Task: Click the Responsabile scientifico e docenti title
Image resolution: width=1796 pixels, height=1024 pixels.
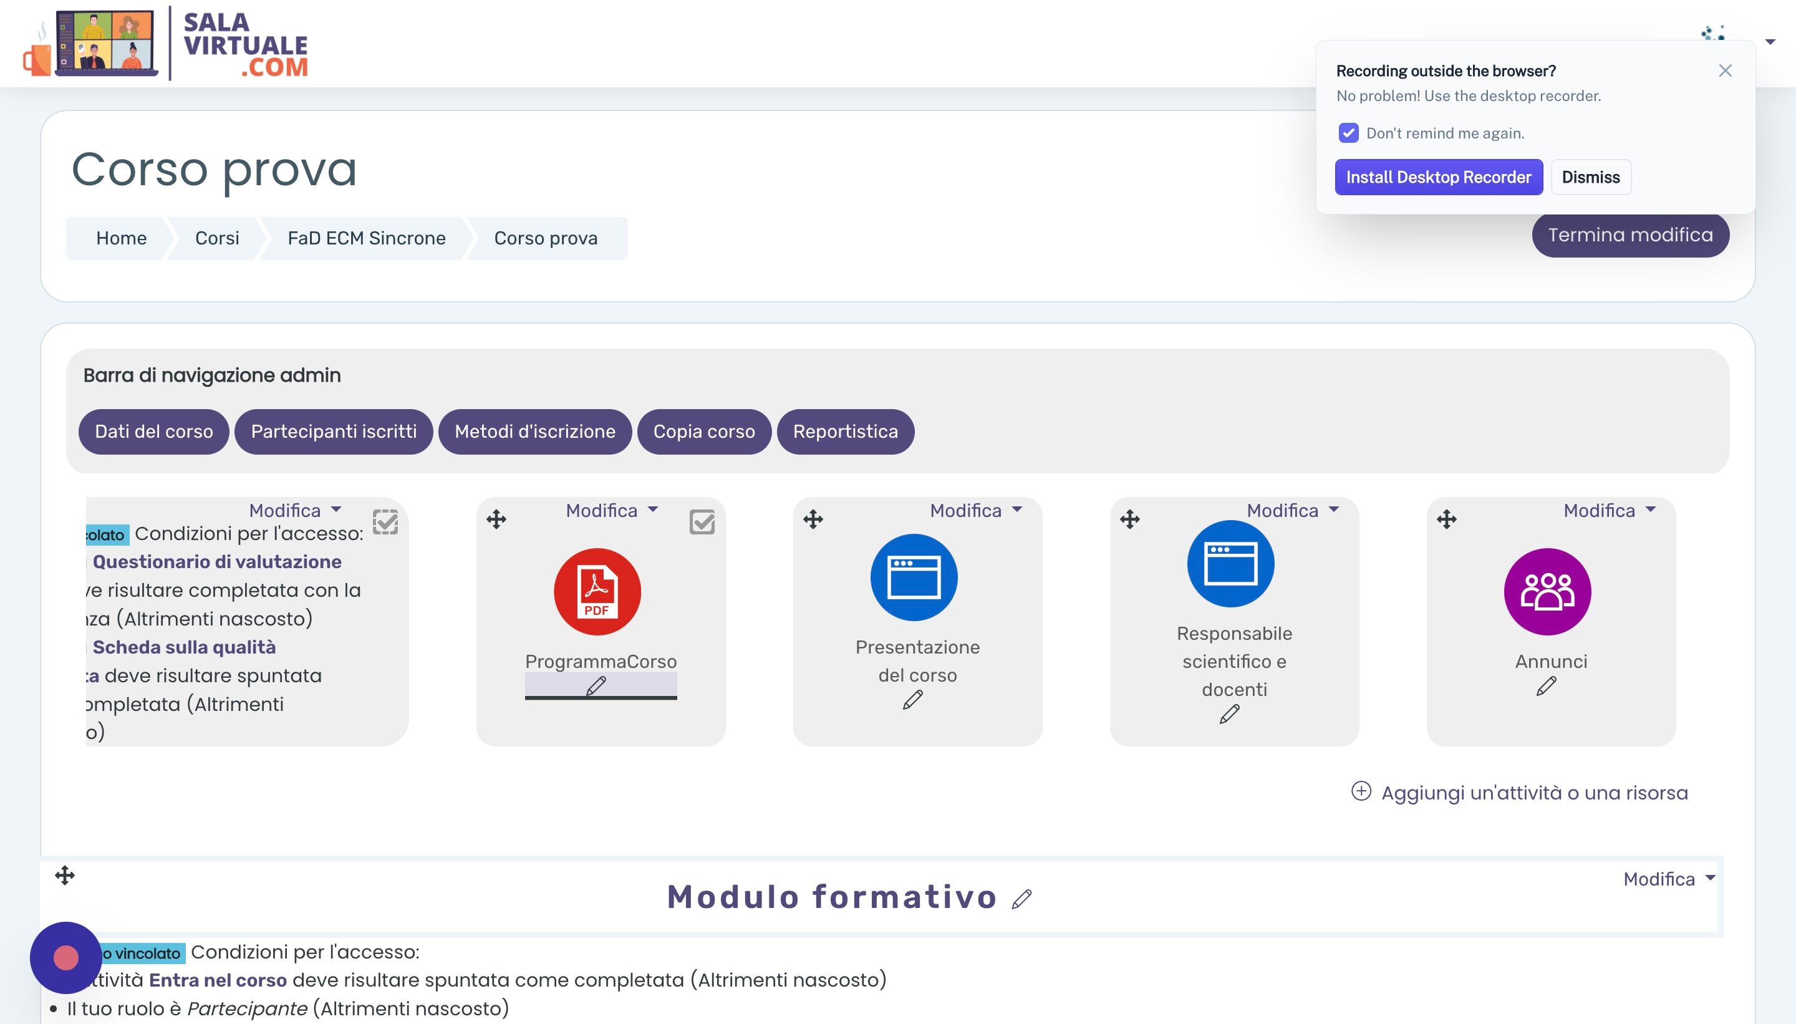Action: [1234, 661]
